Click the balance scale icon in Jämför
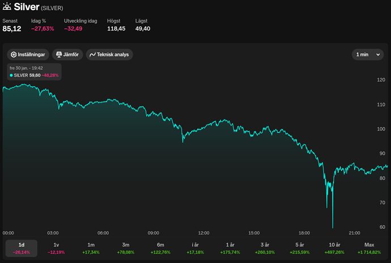The image size is (391, 263). point(59,54)
